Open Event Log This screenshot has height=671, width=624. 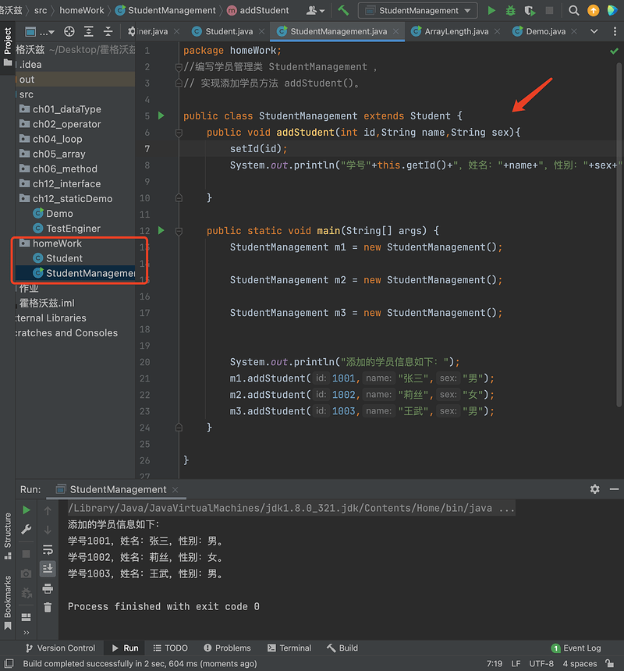pos(576,648)
